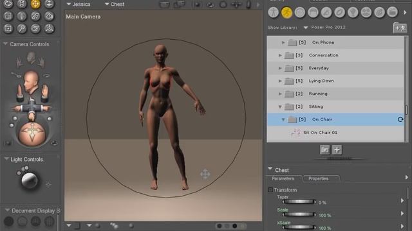Viewport: 412px width, 231px height.
Task: Click the button left of the plus button
Action: click(x=324, y=150)
